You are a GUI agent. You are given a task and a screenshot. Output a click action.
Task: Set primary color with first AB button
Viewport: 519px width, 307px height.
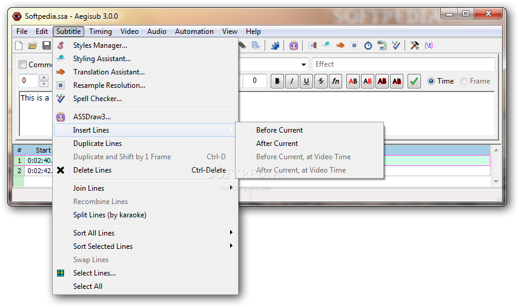(353, 81)
